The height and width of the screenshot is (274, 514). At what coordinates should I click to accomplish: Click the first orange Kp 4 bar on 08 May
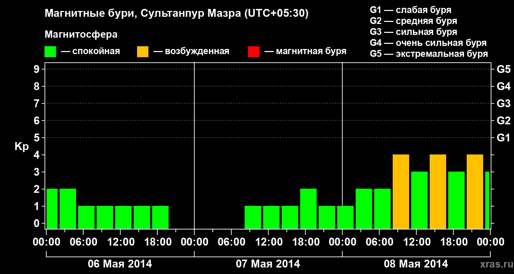[401, 191]
